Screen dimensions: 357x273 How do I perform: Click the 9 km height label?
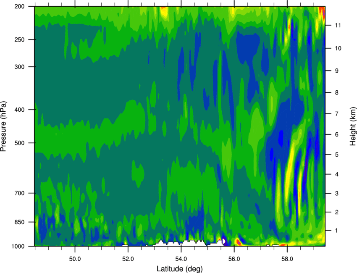[x=337, y=71]
